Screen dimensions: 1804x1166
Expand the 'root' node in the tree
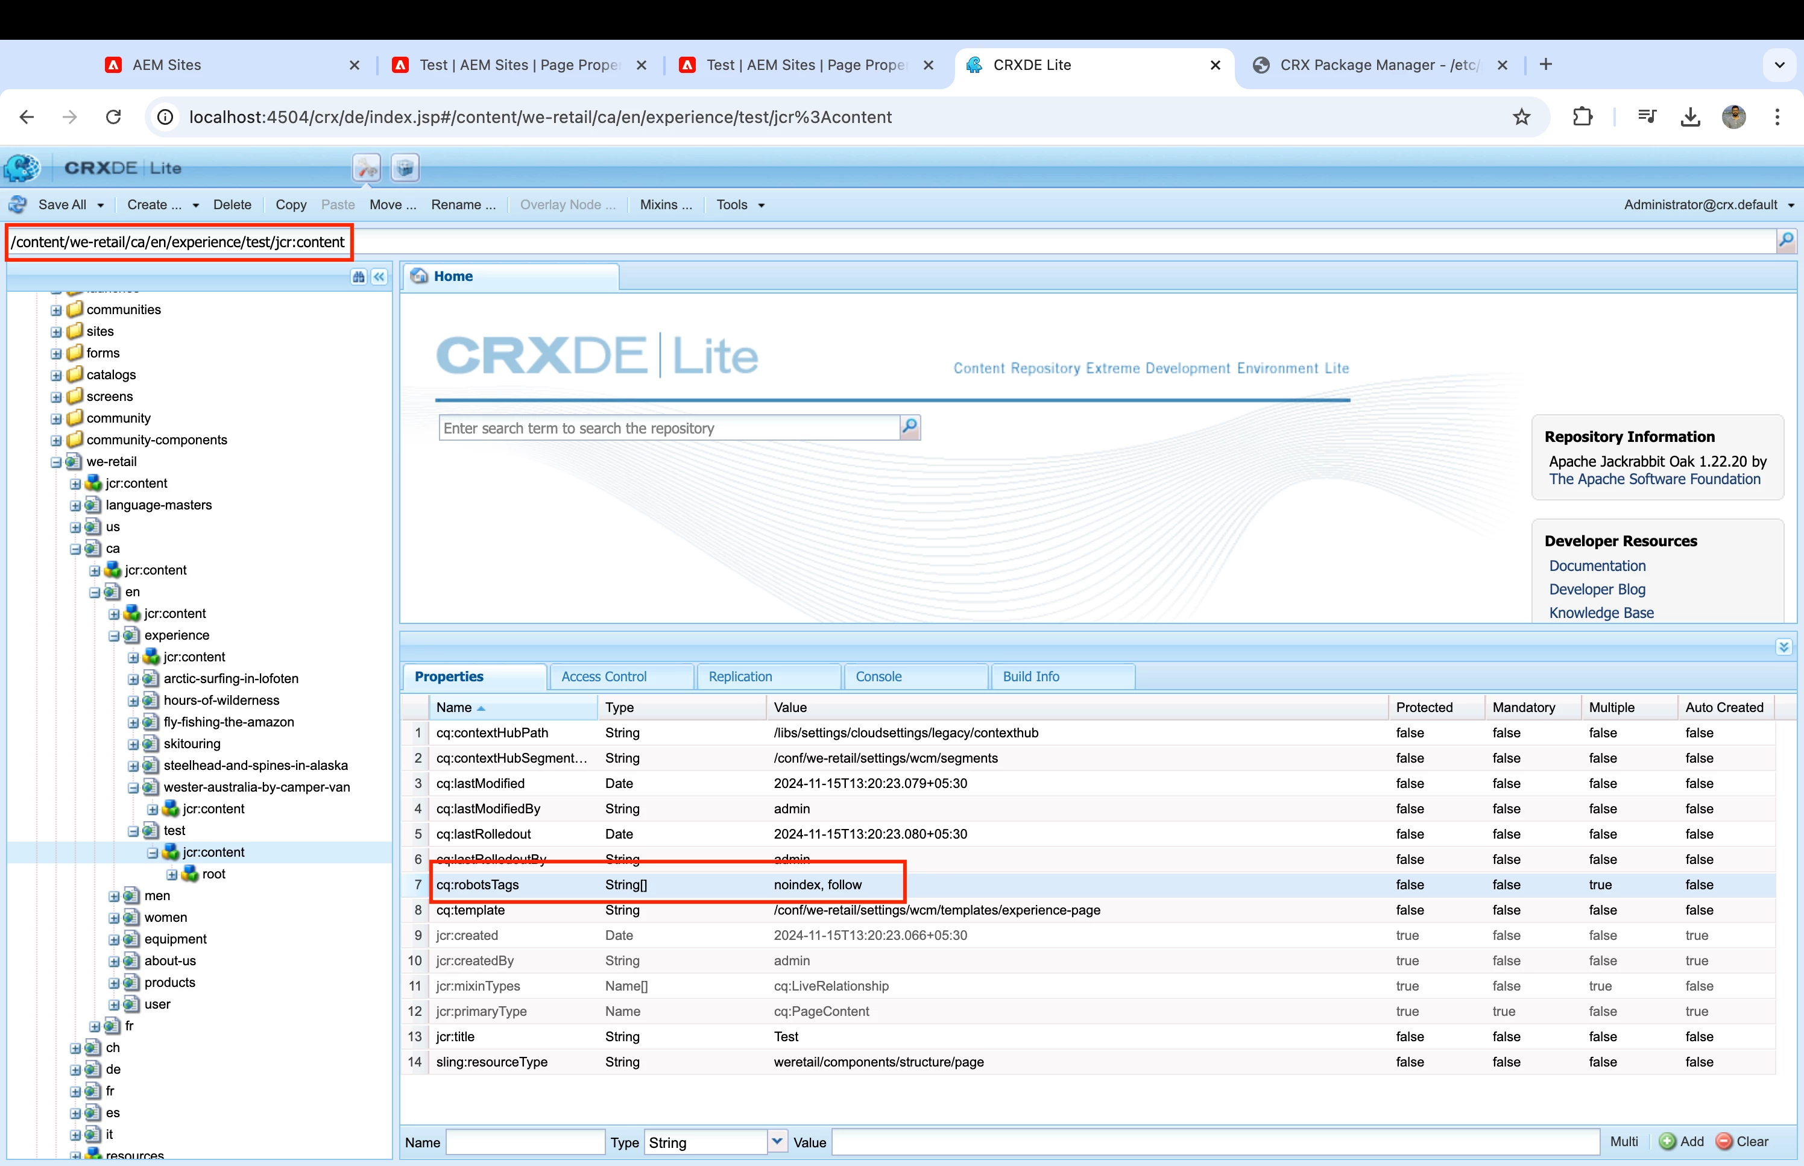pos(172,874)
